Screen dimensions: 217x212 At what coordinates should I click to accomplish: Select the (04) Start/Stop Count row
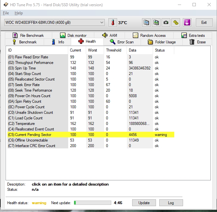(x=91, y=74)
